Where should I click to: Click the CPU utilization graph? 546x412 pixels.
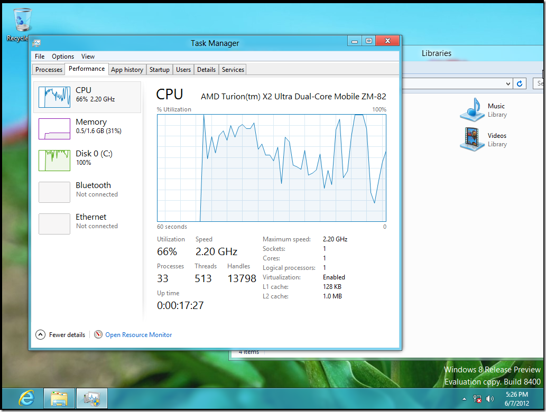(x=272, y=168)
